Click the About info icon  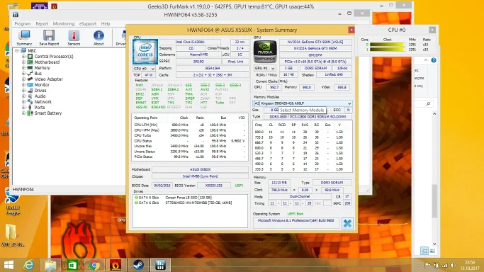99,38
